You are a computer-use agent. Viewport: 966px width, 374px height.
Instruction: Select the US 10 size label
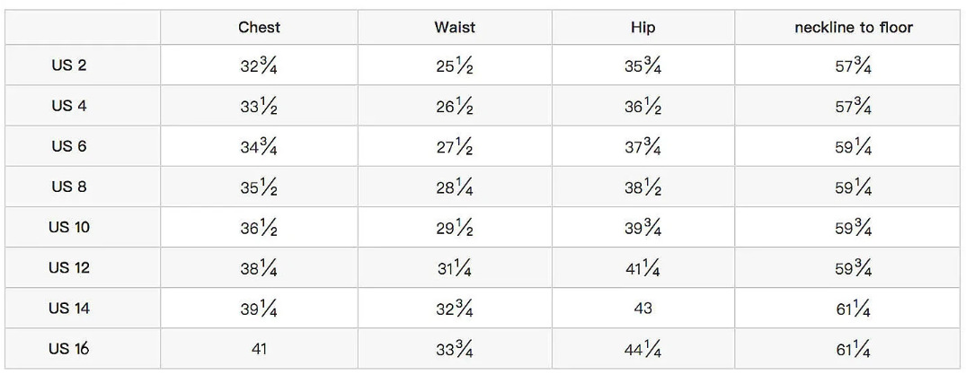(69, 227)
